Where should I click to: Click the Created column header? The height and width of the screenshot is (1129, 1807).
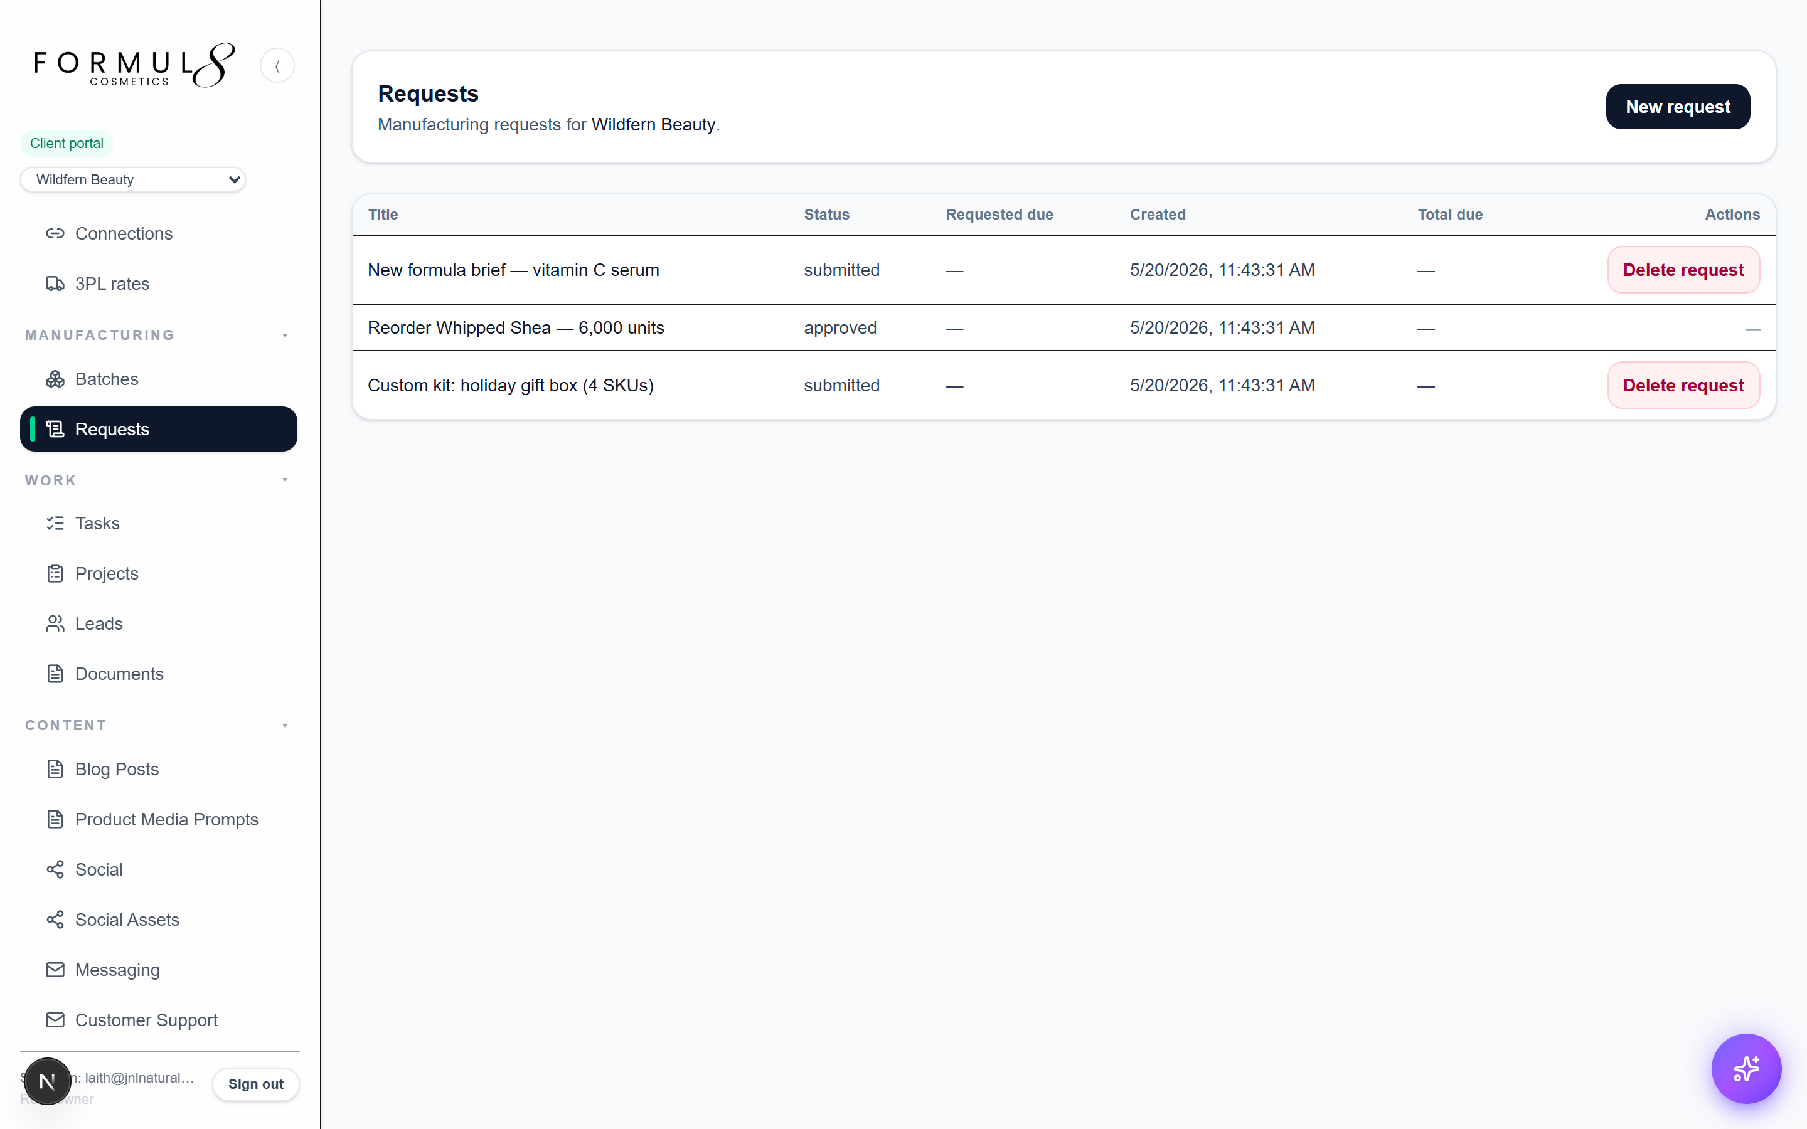[x=1158, y=215]
